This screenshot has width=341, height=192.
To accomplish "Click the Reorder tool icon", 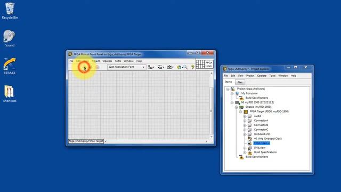I will [179, 67].
